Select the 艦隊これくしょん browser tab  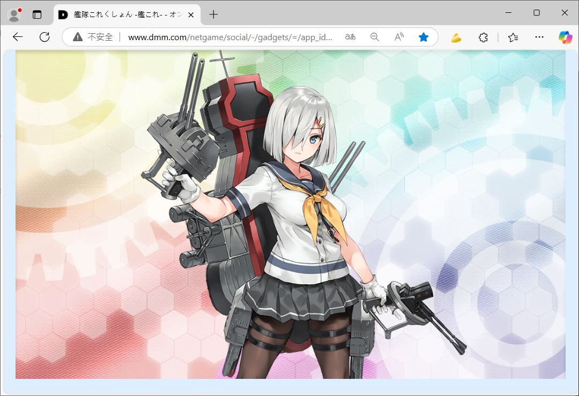click(127, 15)
